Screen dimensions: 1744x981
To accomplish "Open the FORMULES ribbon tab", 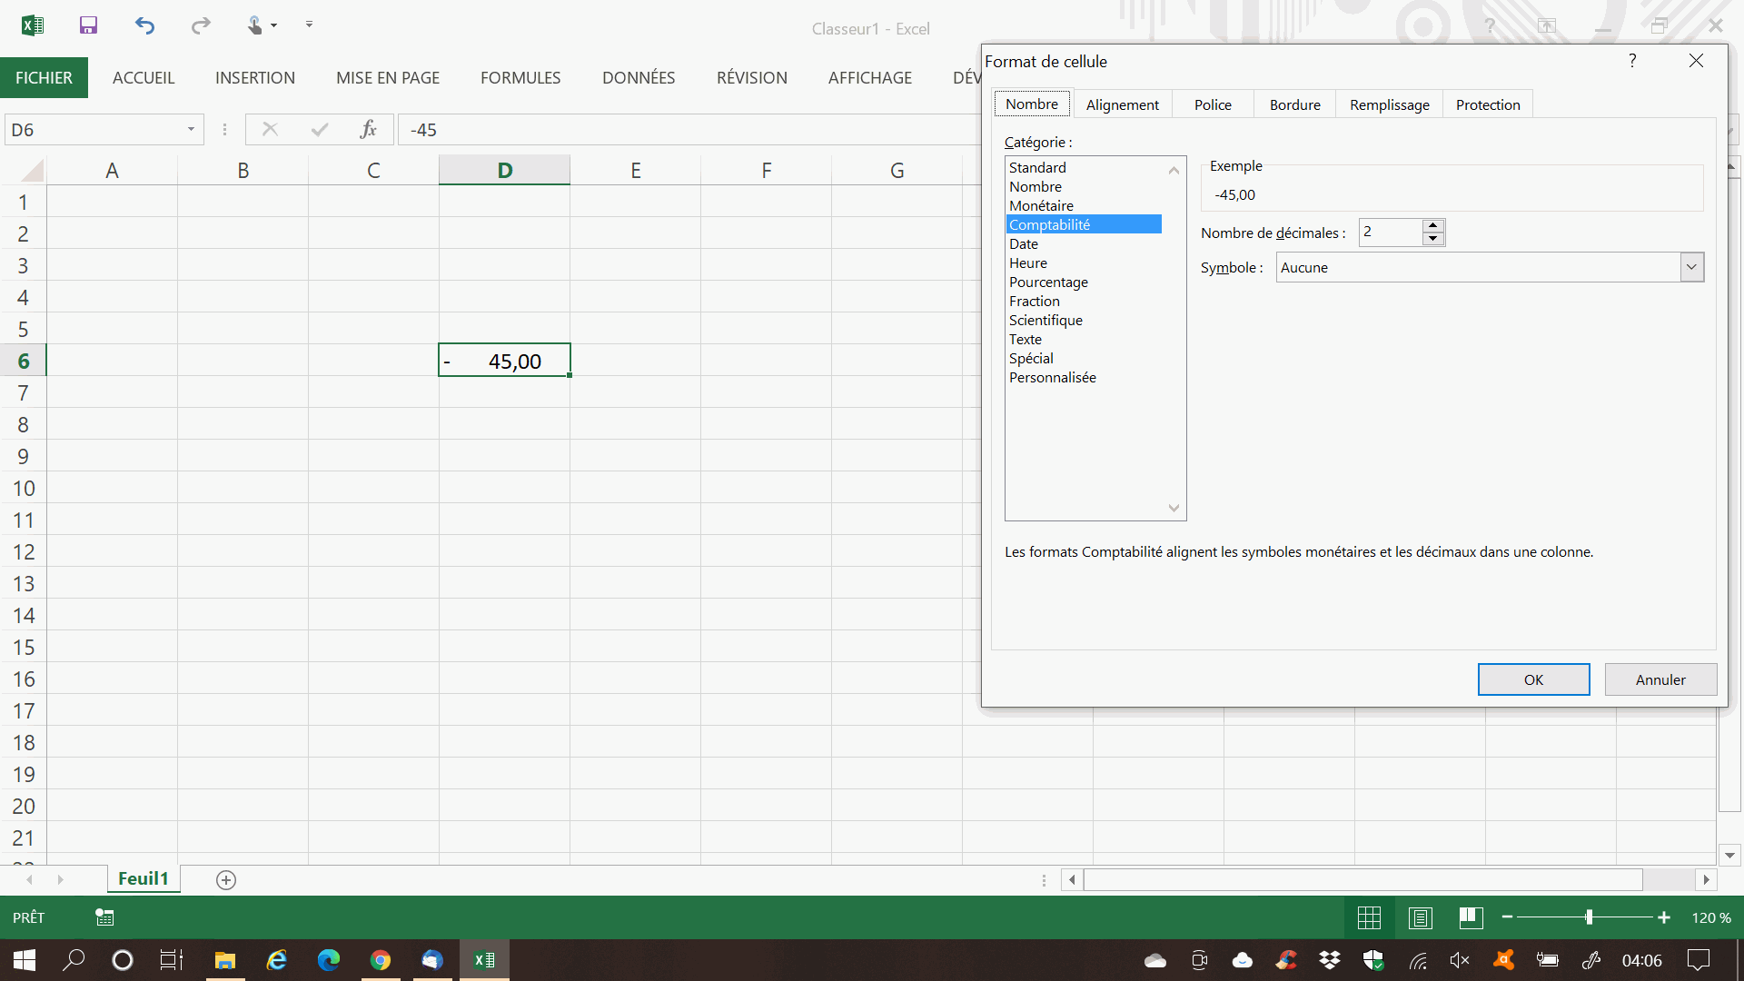I will pos(520,78).
